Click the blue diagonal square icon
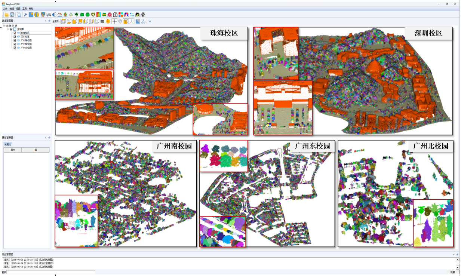461x276 pixels. click(x=137, y=21)
